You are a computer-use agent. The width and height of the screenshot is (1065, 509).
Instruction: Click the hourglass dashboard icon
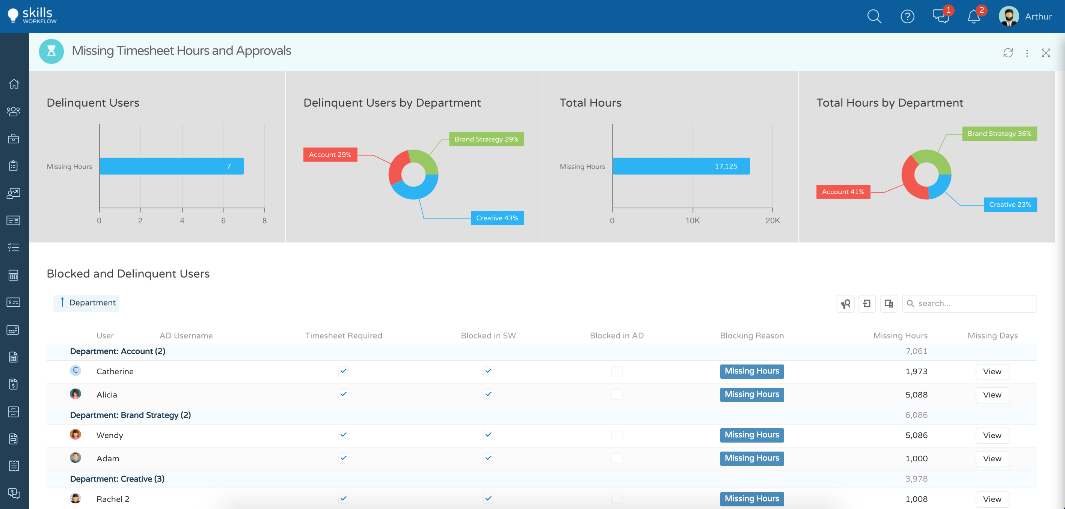[51, 51]
